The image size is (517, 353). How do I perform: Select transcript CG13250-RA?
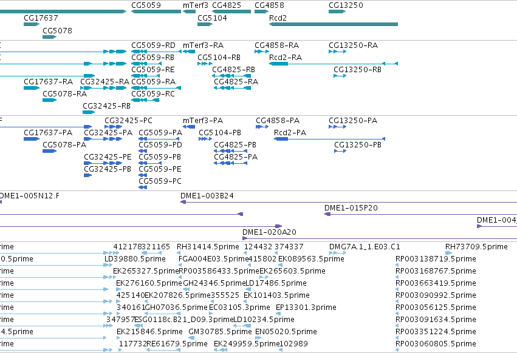(337, 52)
